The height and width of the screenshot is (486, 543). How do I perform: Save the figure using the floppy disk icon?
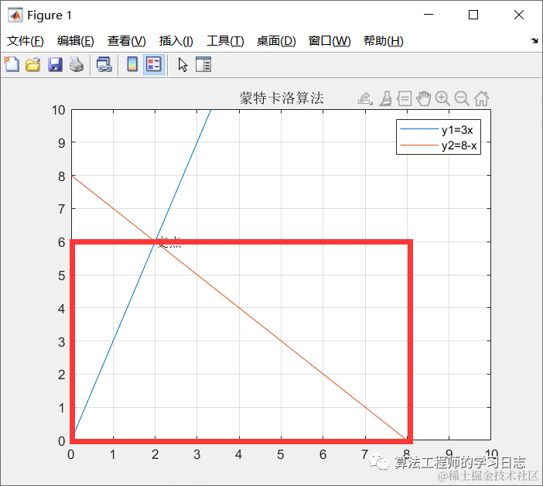(x=55, y=65)
